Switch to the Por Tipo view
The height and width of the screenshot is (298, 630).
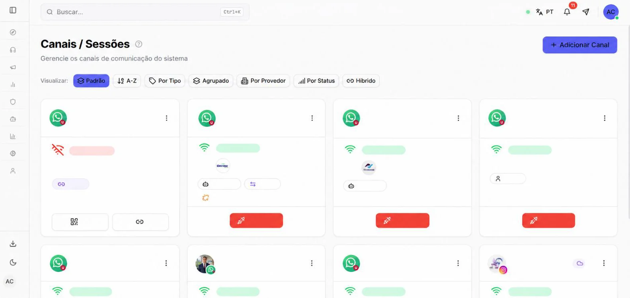point(165,81)
